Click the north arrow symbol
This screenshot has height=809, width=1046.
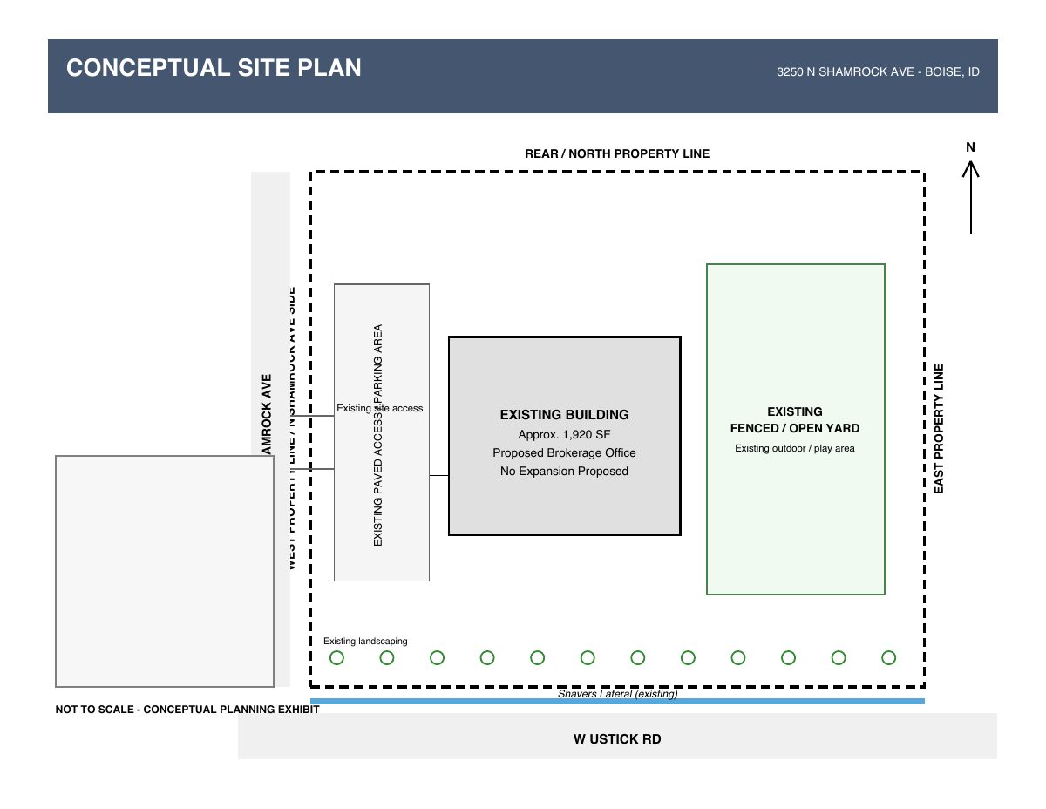click(x=970, y=198)
